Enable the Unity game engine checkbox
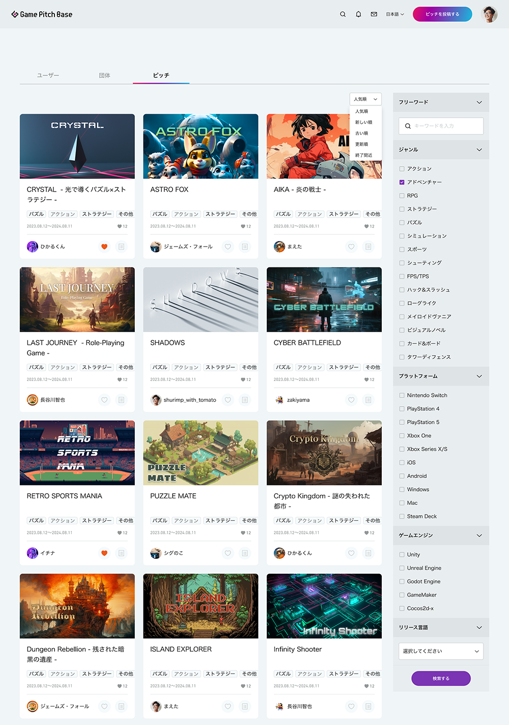Viewport: 509px width, 725px height. [x=402, y=555]
